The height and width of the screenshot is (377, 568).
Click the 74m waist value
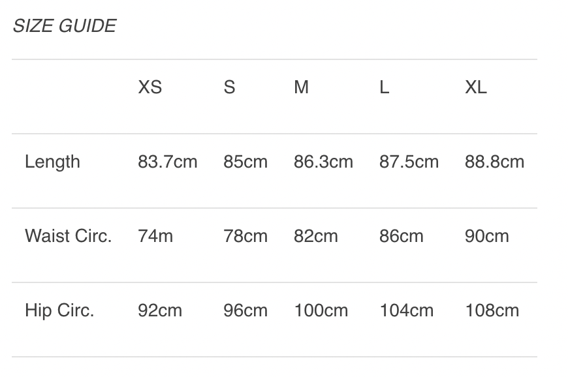click(155, 236)
